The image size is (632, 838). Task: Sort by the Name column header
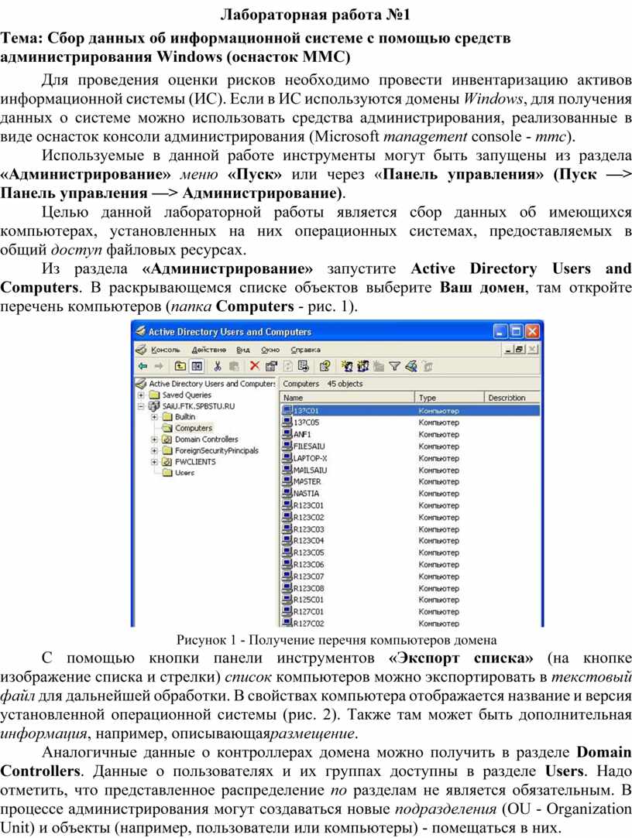click(x=347, y=398)
